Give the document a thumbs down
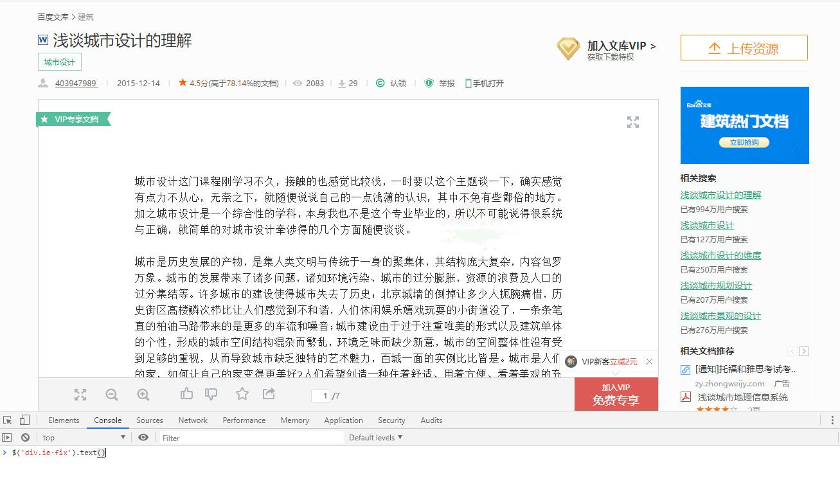Image resolution: width=840 pixels, height=486 pixels. click(x=211, y=393)
